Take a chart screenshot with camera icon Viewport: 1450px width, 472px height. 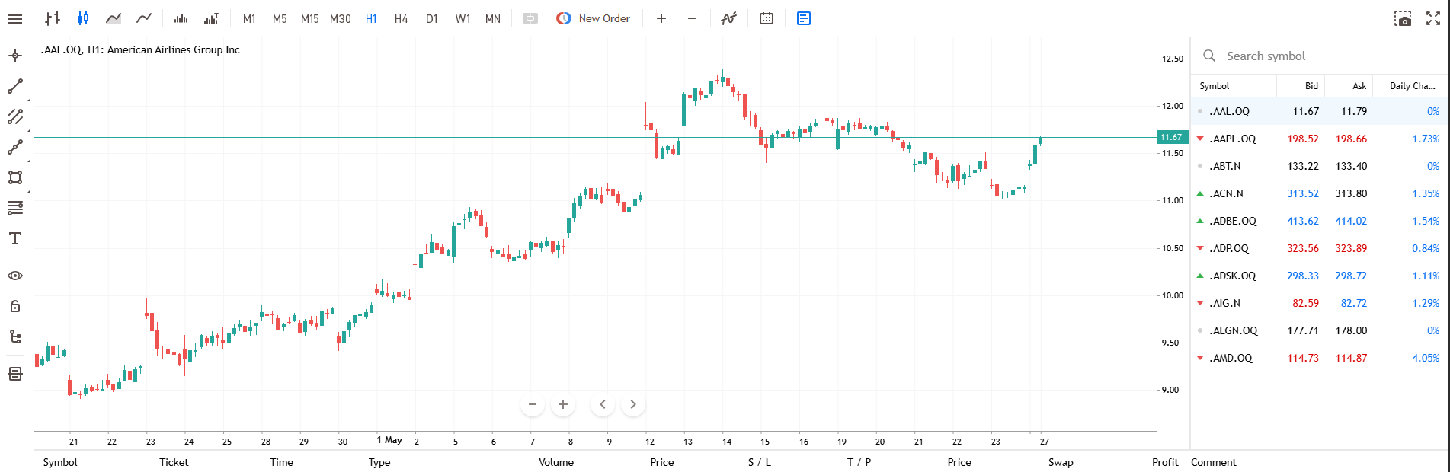(x=1403, y=18)
